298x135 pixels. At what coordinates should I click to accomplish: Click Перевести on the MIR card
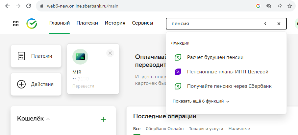[x=83, y=86]
